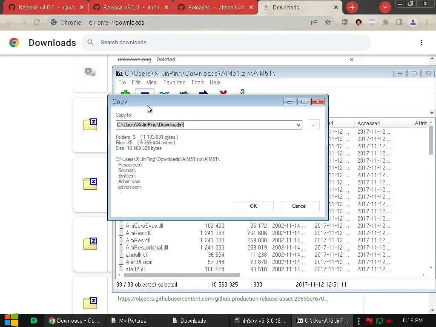Screen dimensions: 436x327
Task: Click the green network tray icon
Action: [379, 321]
